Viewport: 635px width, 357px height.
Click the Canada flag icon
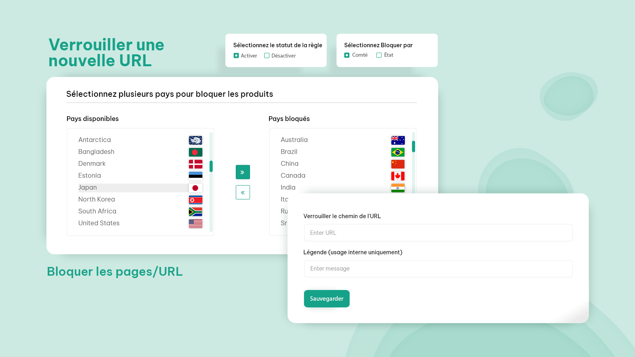pyautogui.click(x=398, y=176)
